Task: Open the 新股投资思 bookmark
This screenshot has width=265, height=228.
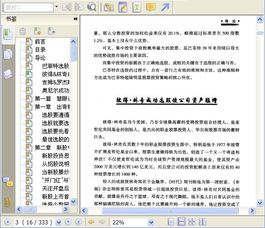Action: 56,155
